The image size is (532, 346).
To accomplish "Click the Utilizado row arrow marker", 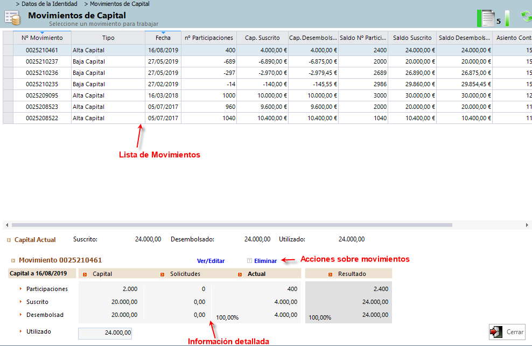I will (20, 331).
